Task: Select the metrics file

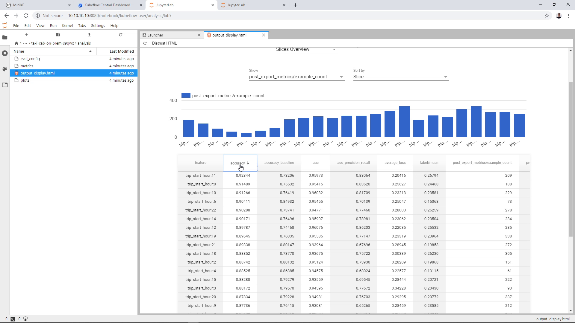Action: [x=74, y=66]
